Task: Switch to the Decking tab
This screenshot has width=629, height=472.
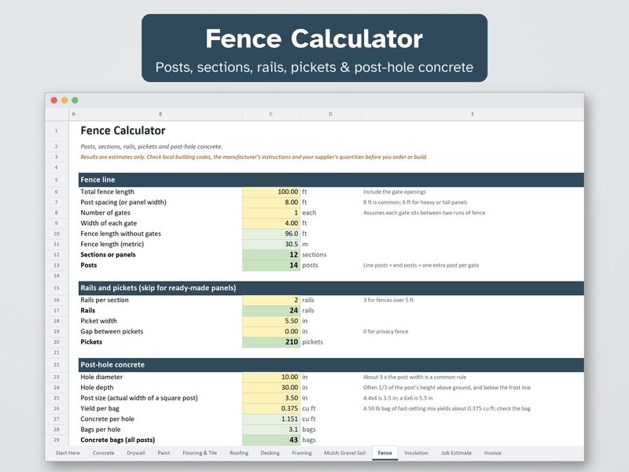Action: (x=270, y=453)
